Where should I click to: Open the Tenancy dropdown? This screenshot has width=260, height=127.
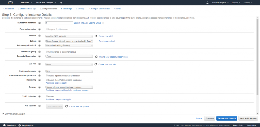click(x=69, y=87)
